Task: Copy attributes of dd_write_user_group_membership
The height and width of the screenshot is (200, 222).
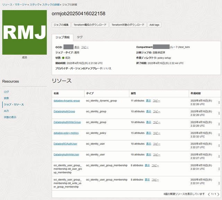Action: [155, 180]
